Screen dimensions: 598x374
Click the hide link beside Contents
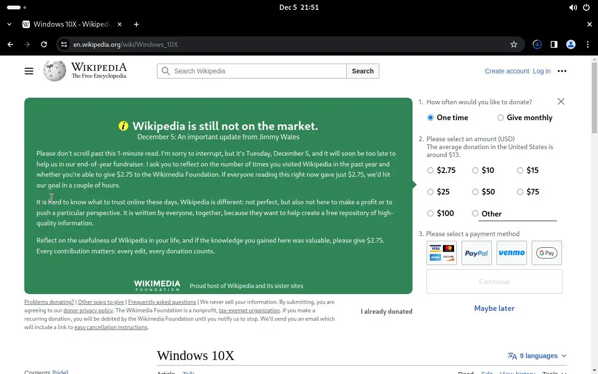click(x=60, y=372)
